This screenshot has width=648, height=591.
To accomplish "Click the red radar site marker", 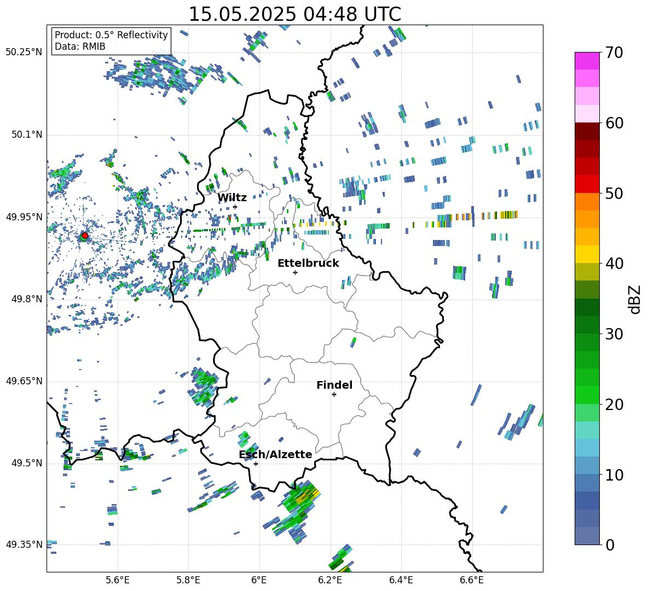I will click(85, 236).
